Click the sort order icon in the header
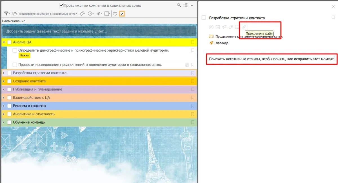The image size is (338, 183). click(185, 5)
